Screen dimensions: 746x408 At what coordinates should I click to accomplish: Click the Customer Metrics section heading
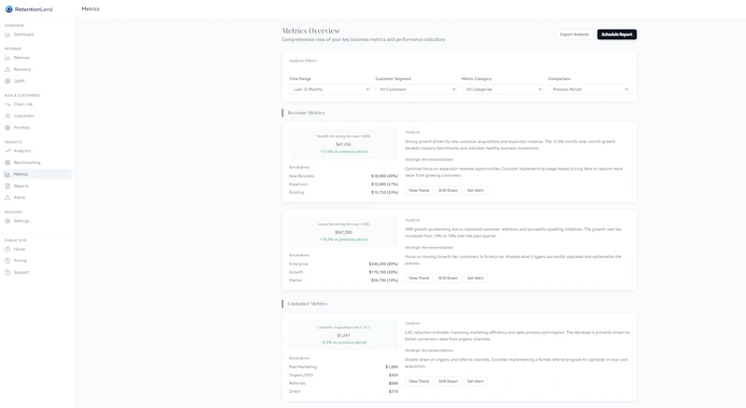click(308, 304)
